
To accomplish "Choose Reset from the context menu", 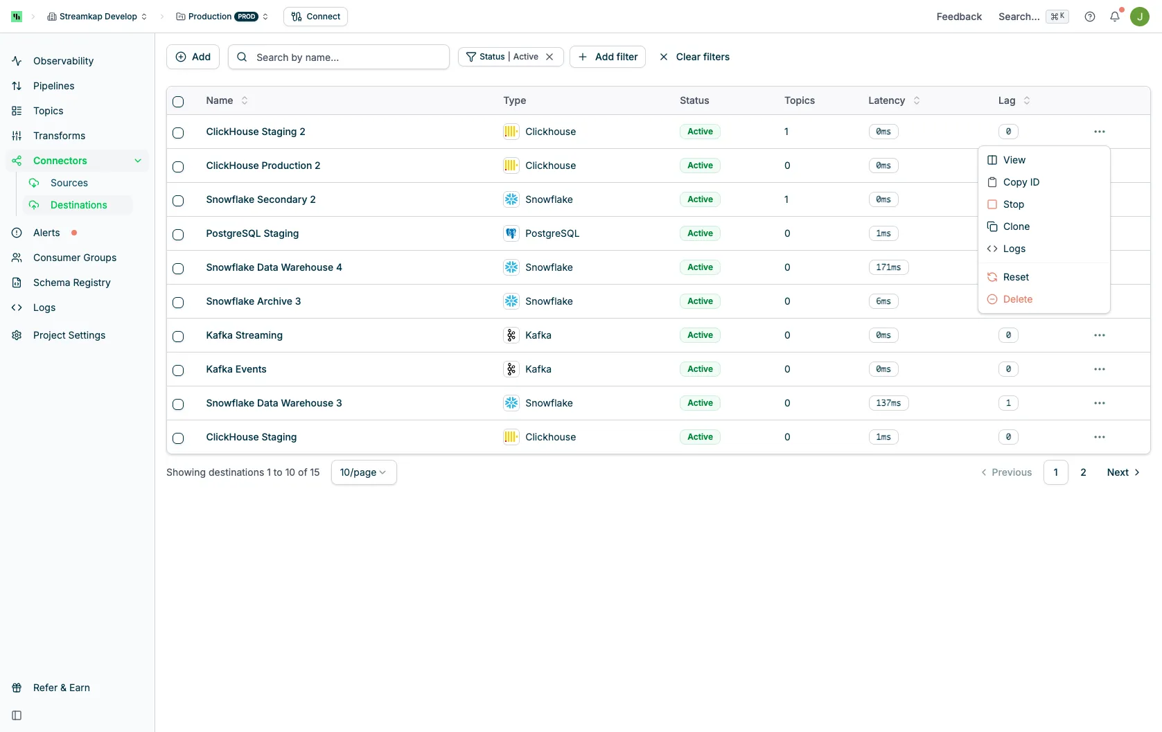I will pyautogui.click(x=1044, y=277).
